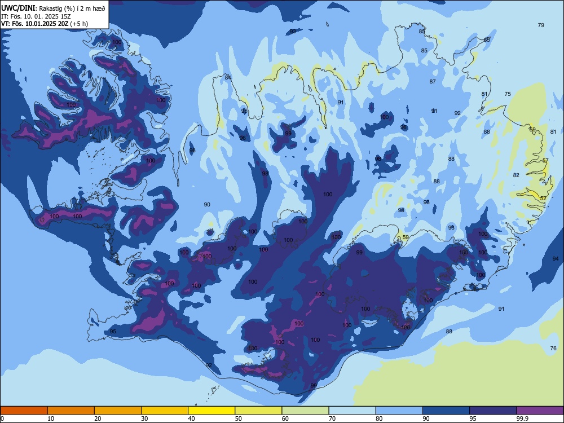Click the pale blue 70–80 legend swatch
The image size is (564, 423).
(352, 411)
